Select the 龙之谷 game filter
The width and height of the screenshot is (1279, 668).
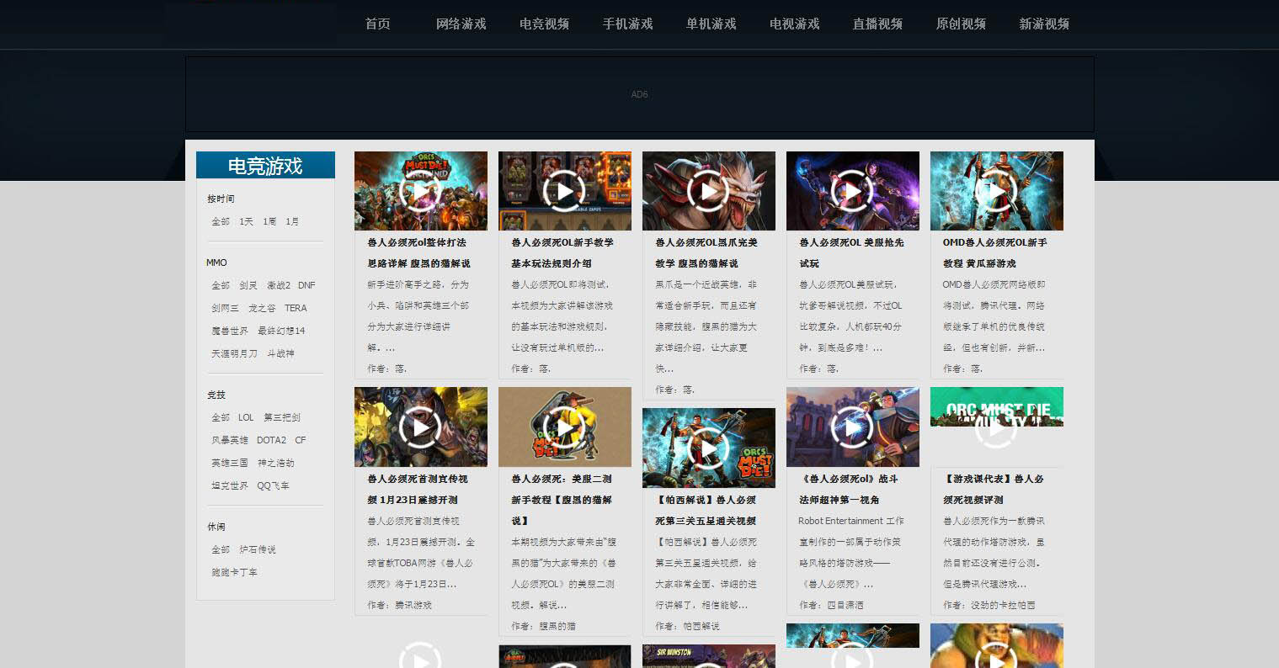click(262, 308)
